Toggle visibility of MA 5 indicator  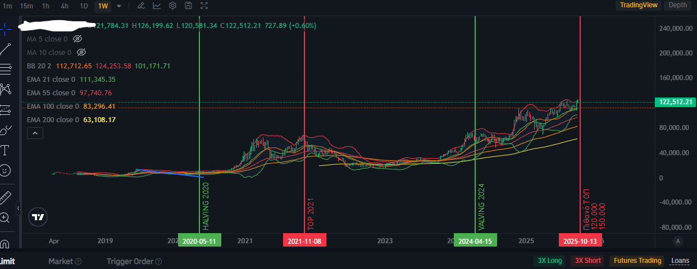coord(78,39)
